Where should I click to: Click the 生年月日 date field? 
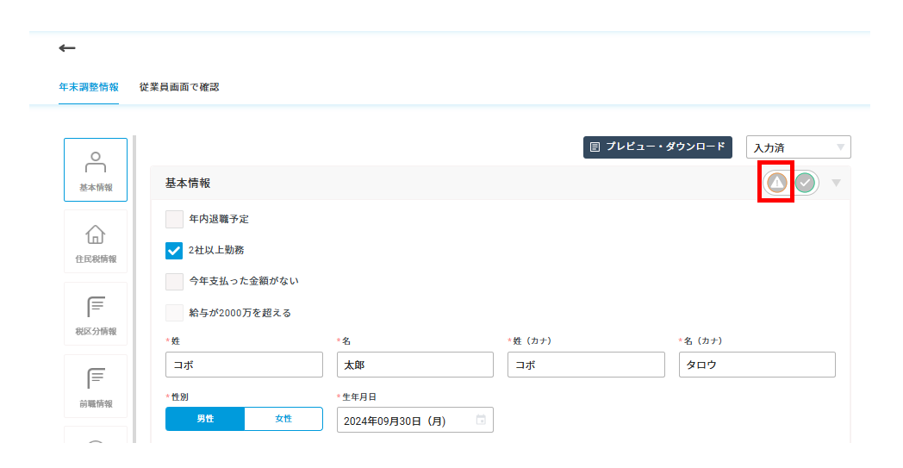[x=415, y=420]
